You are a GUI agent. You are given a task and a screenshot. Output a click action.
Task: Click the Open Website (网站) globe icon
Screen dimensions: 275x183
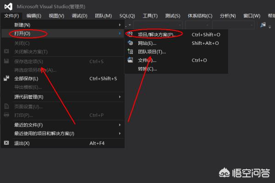point(130,43)
